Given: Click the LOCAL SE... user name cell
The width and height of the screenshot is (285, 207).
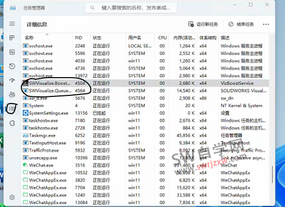Looking at the screenshot, I should point(140,46).
